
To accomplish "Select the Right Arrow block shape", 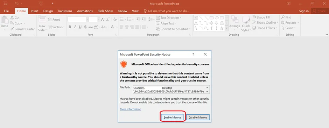I will coord(211,23).
